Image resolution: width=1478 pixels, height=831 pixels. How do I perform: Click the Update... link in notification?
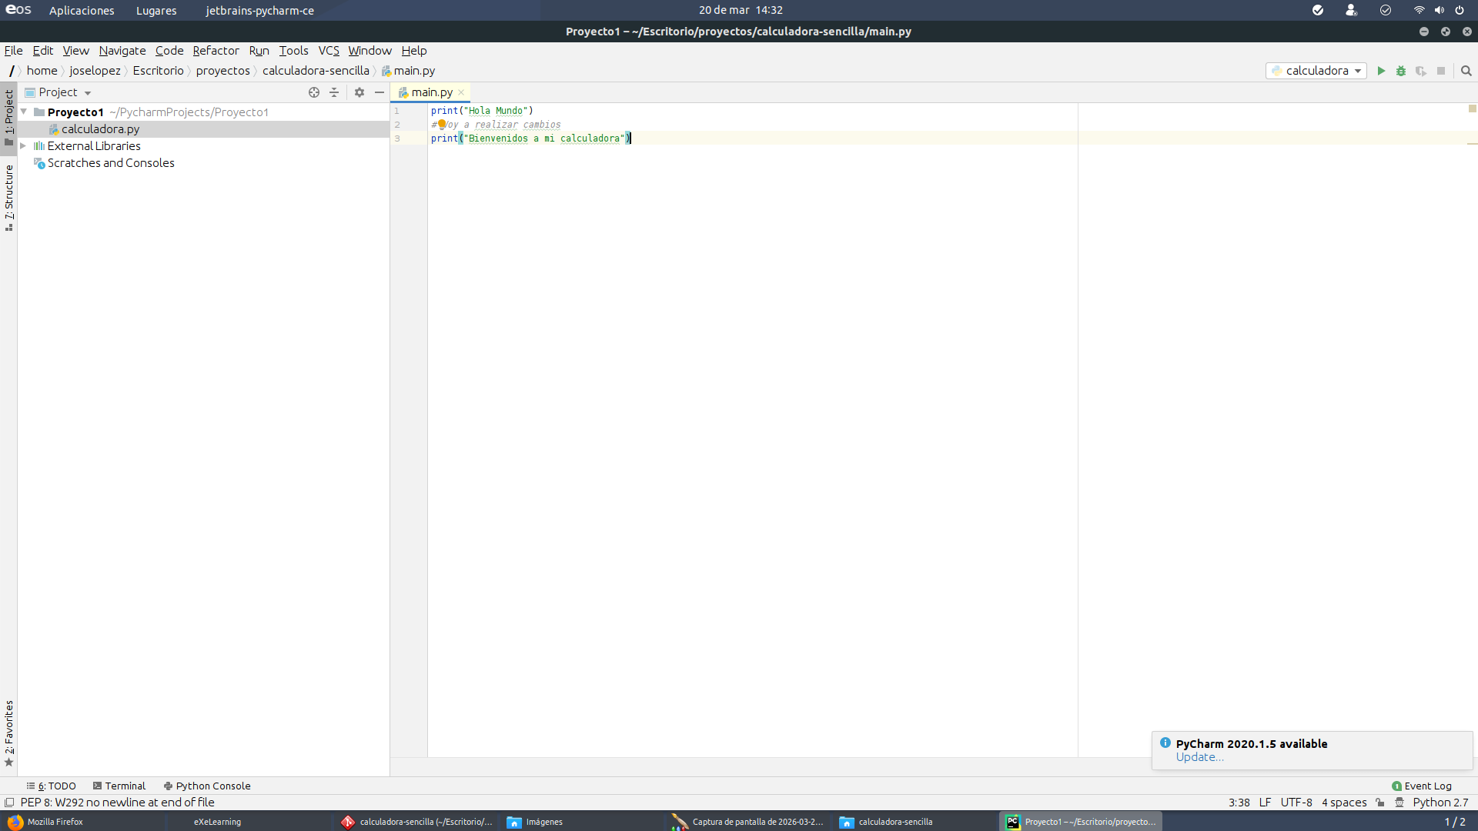tap(1199, 757)
